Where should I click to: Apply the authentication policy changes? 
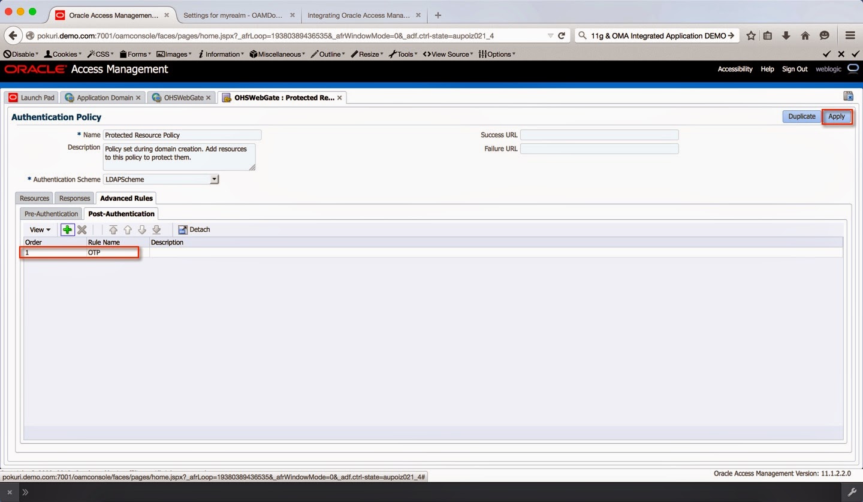pyautogui.click(x=837, y=116)
